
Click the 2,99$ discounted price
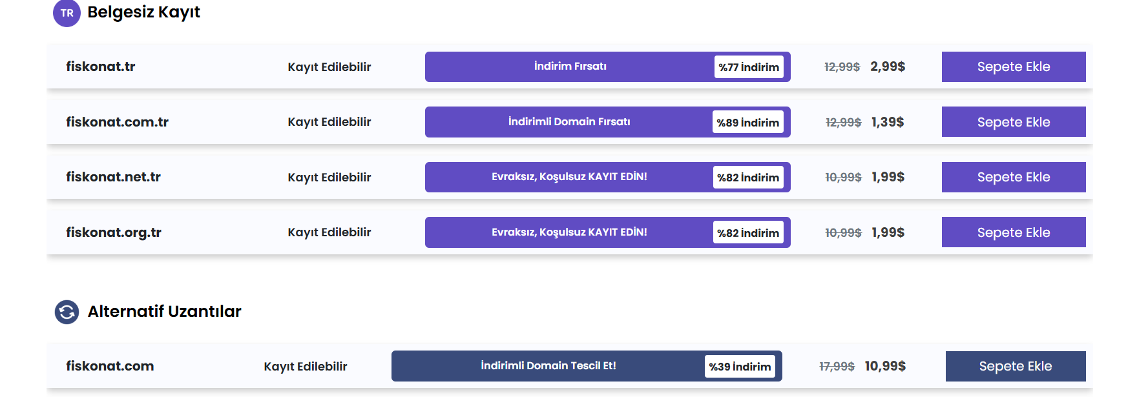(887, 66)
